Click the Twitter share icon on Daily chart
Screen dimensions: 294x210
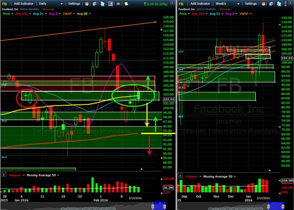(x=102, y=4)
